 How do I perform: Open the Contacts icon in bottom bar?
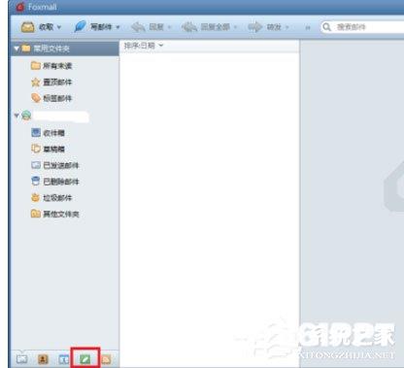tap(43, 358)
